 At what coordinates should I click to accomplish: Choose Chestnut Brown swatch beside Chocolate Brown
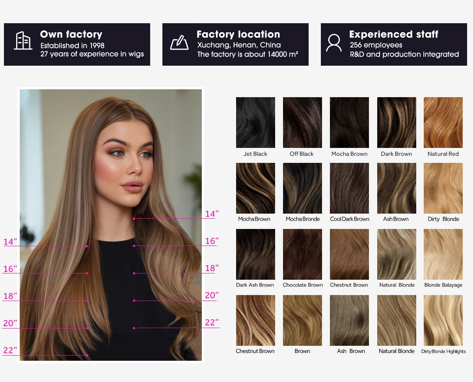[349, 255]
